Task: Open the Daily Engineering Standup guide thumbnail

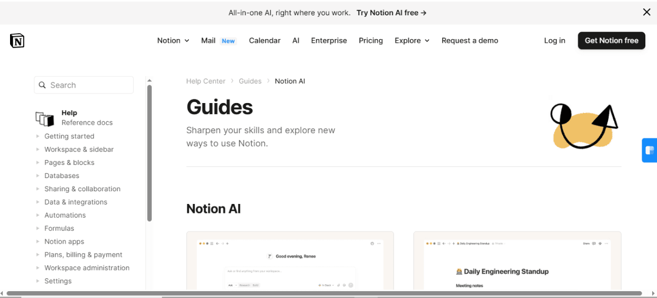Action: (x=517, y=261)
